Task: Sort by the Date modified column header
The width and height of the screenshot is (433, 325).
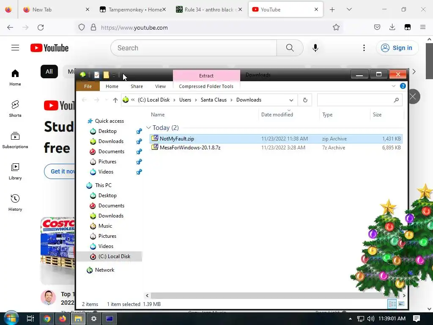Action: 277,114
